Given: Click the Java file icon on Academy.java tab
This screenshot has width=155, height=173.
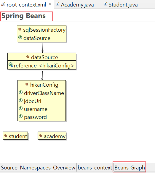Looking at the screenshot, I should [57, 4].
